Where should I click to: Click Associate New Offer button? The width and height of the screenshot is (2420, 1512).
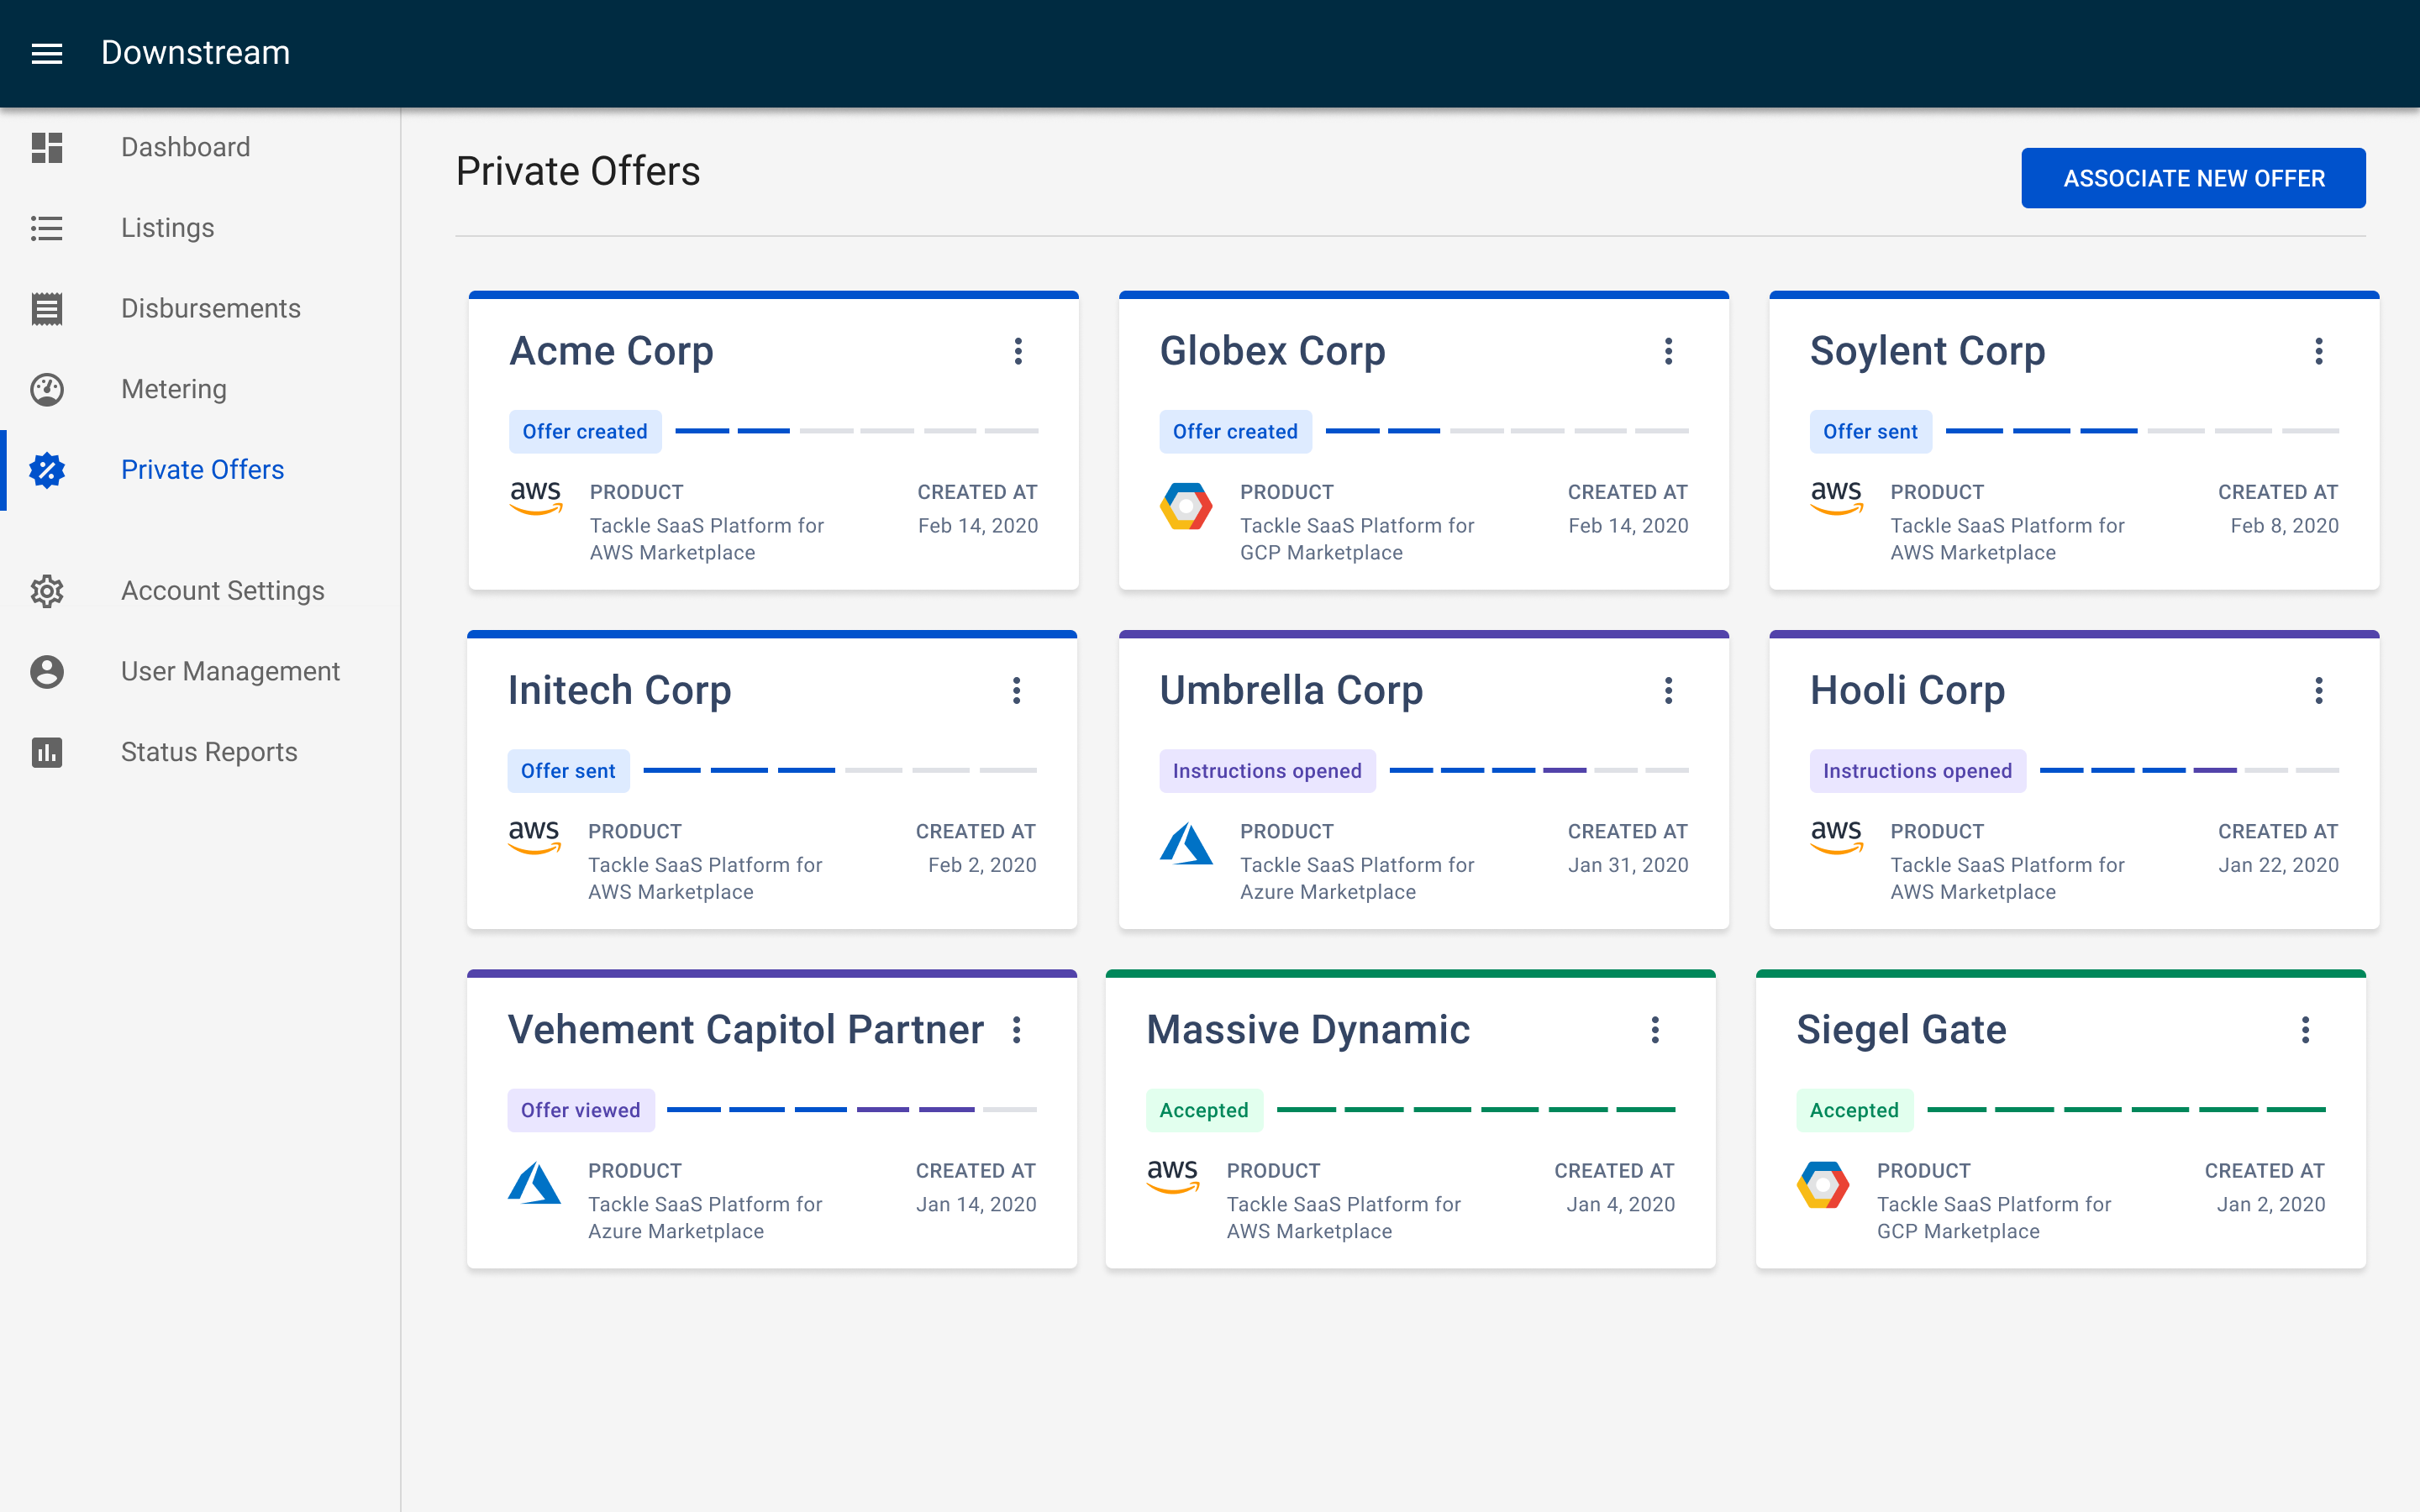point(2193,178)
